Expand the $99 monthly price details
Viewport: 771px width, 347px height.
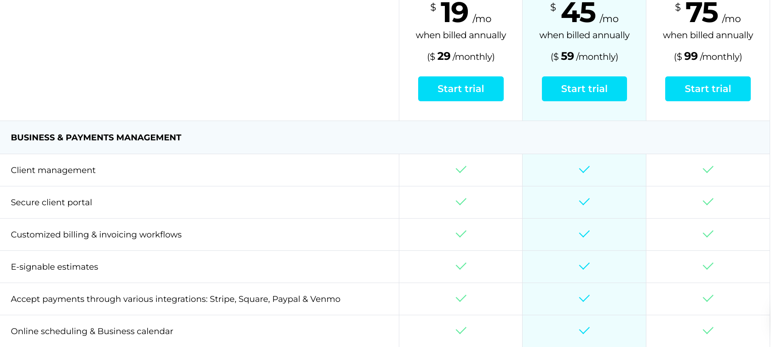[x=708, y=56]
